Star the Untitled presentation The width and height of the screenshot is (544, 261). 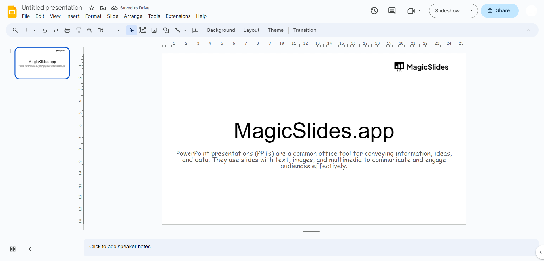(x=92, y=8)
